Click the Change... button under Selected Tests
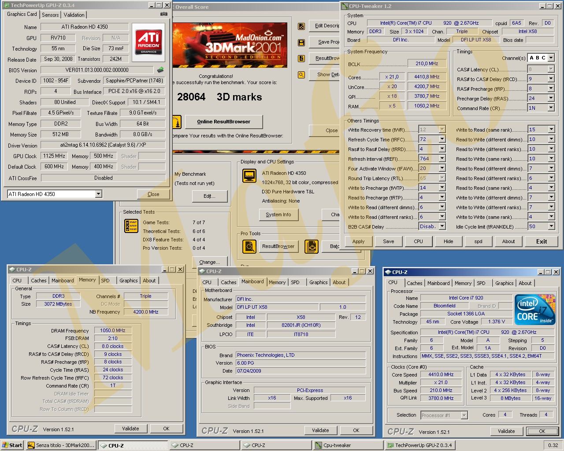 [209, 262]
